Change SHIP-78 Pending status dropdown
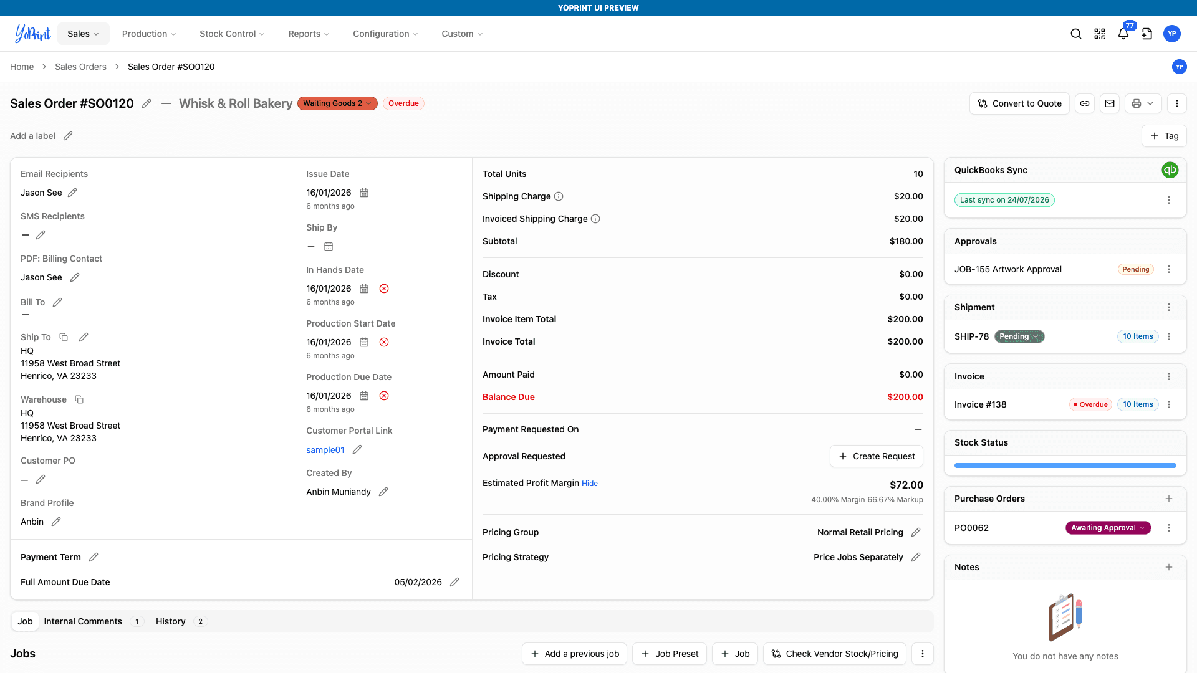This screenshot has height=673, width=1197. [1019, 336]
